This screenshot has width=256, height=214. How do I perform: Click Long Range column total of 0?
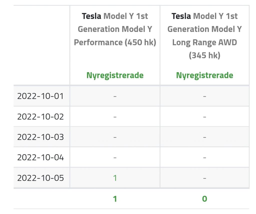tap(204, 199)
